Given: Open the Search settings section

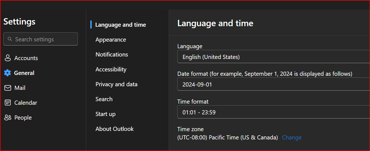Looking at the screenshot, I should (104, 99).
